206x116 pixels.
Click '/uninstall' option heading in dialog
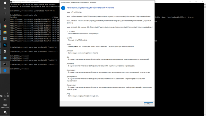pos(70,51)
